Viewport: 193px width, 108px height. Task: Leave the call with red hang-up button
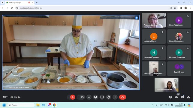coord(122,97)
